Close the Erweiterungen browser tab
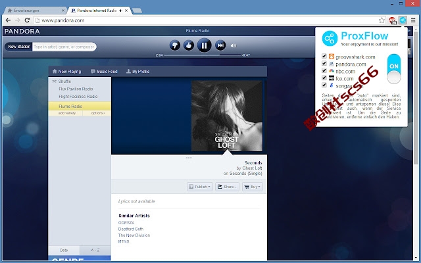Screen dimensions: 421x263 (x=63, y=11)
